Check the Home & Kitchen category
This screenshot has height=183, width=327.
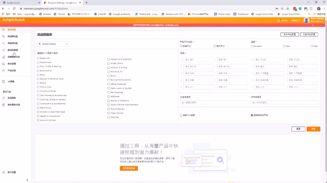[38, 120]
